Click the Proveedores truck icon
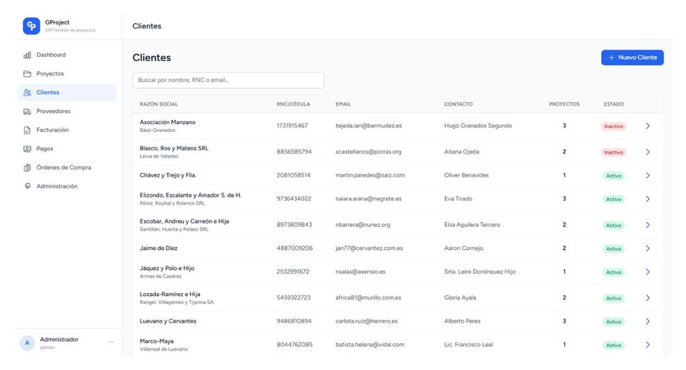This screenshot has height=370, width=686. coord(27,111)
